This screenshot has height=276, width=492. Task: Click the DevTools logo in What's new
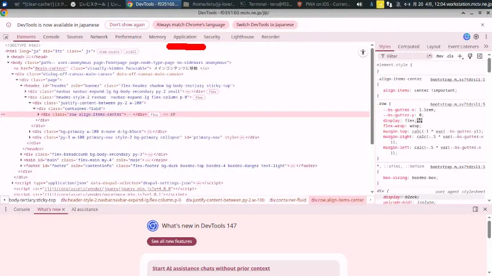click(x=153, y=226)
